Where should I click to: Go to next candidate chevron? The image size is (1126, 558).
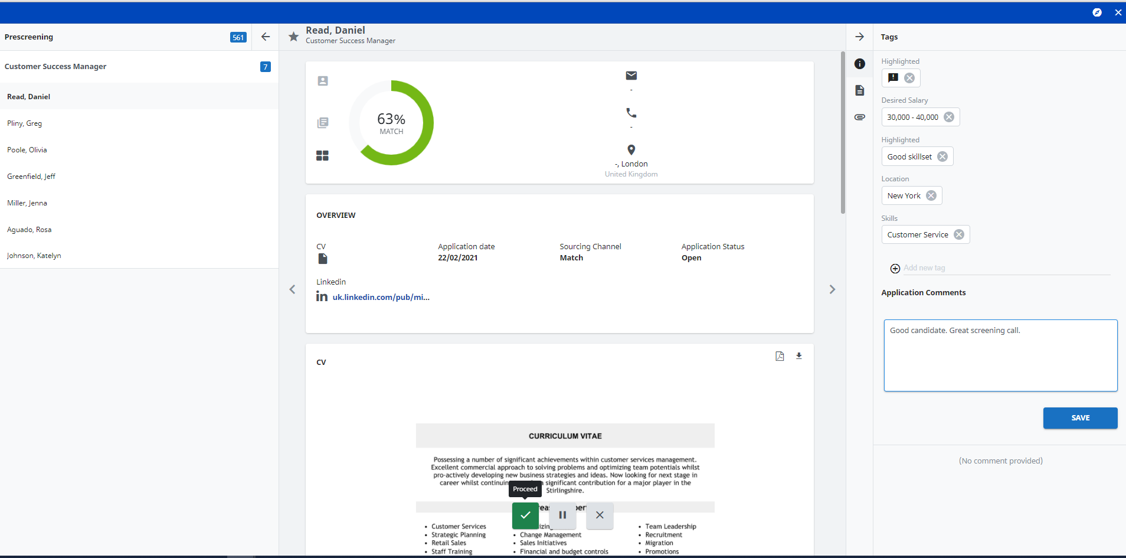point(832,289)
